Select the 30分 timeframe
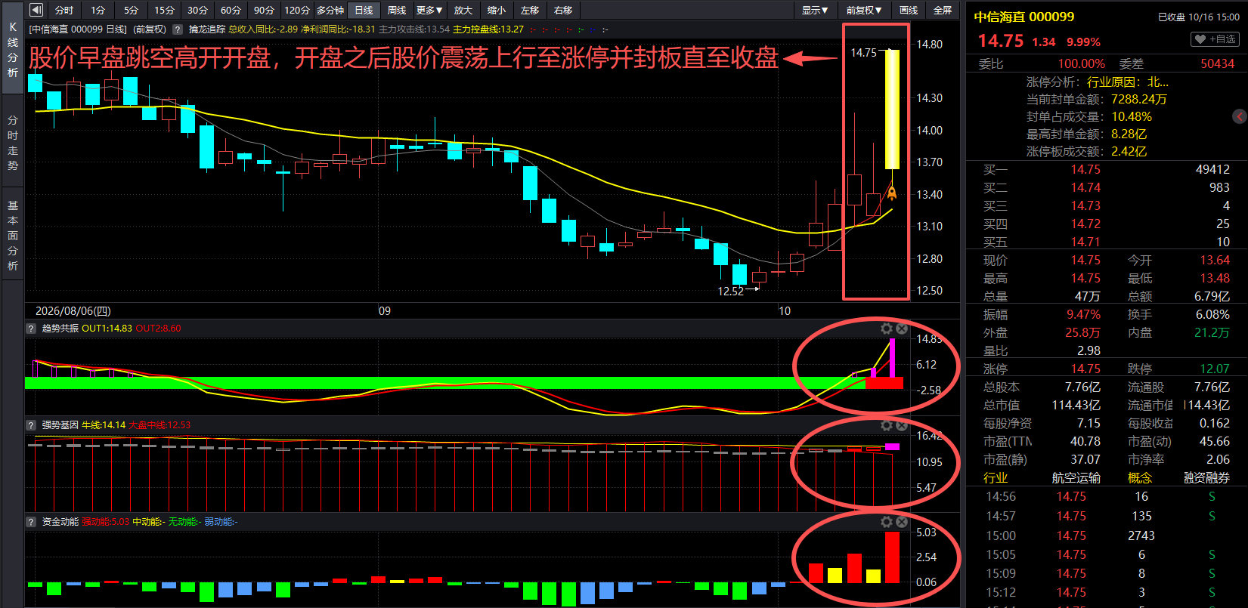 (197, 10)
